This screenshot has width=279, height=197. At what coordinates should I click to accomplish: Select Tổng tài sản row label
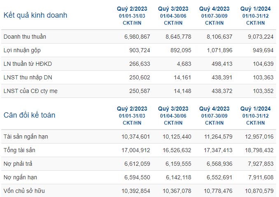pos(19,150)
